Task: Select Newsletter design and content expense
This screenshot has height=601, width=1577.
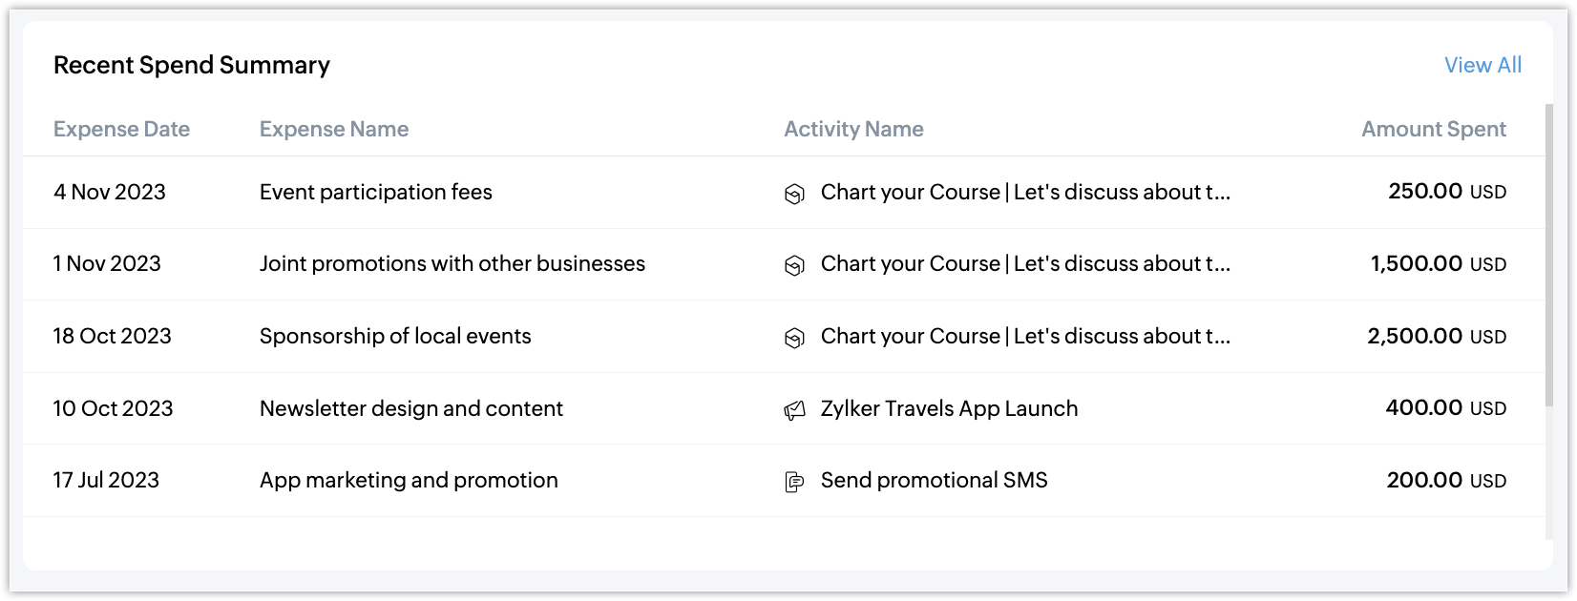Action: click(x=411, y=408)
